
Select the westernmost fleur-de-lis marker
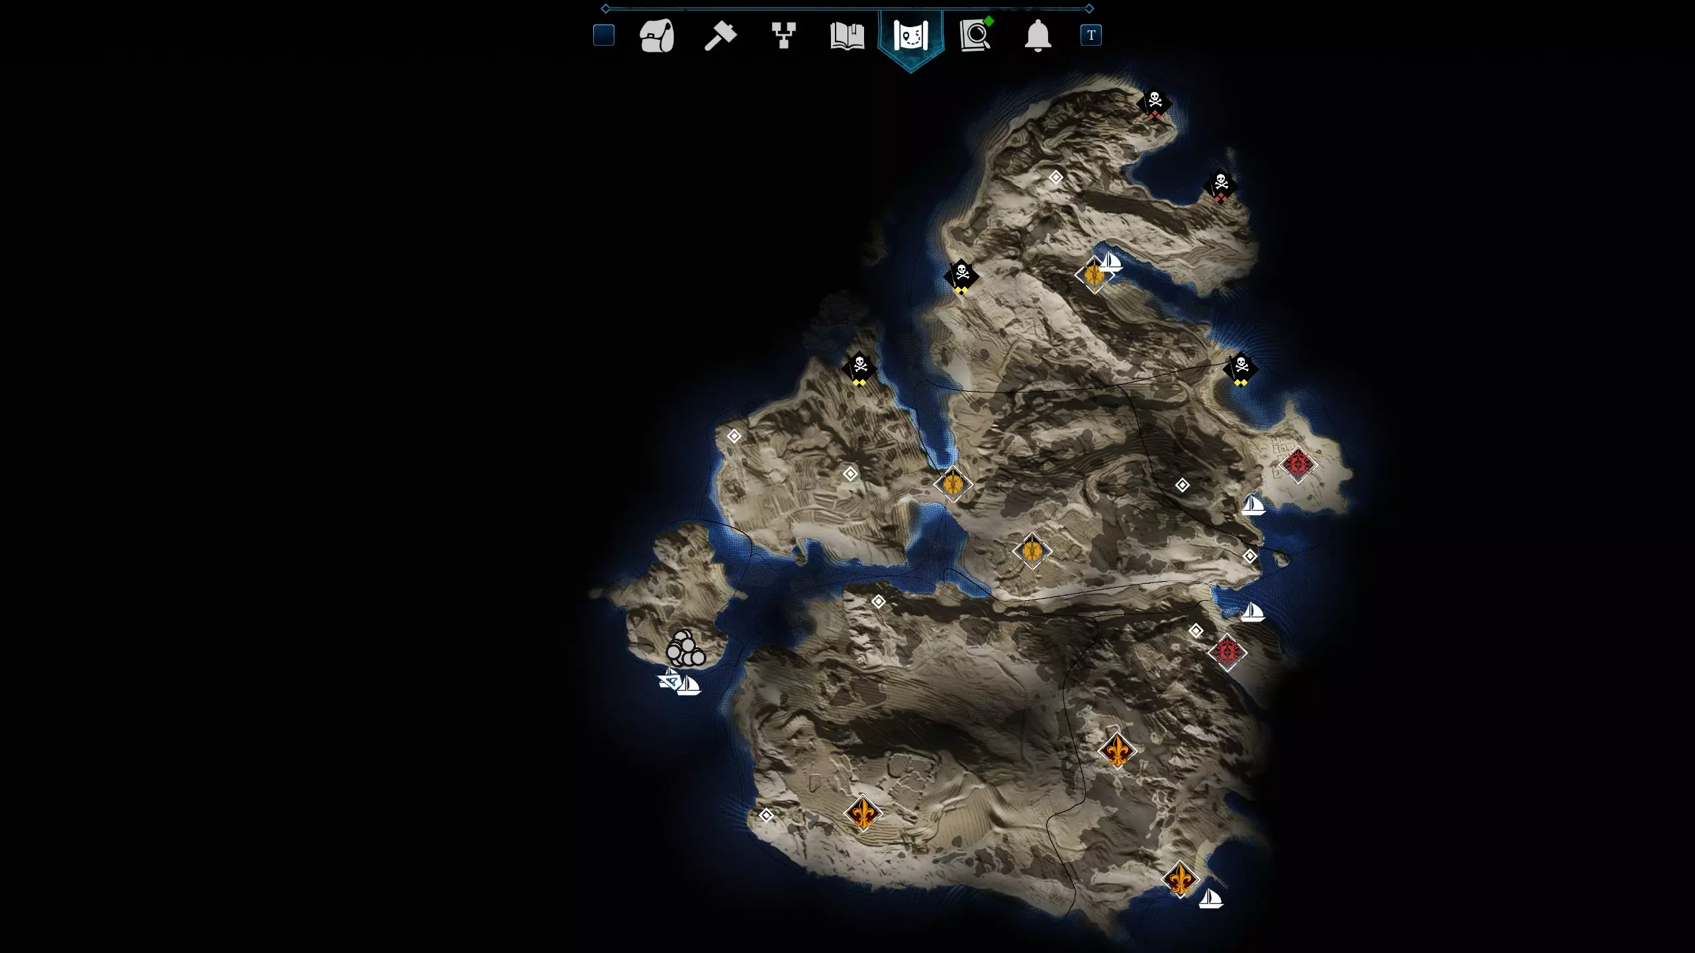pos(863,813)
